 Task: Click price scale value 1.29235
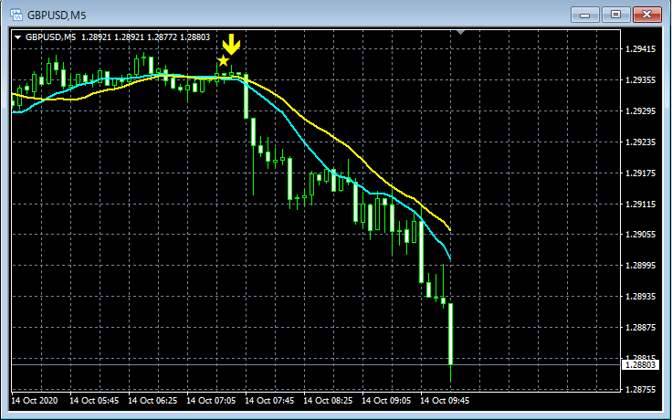click(x=640, y=142)
